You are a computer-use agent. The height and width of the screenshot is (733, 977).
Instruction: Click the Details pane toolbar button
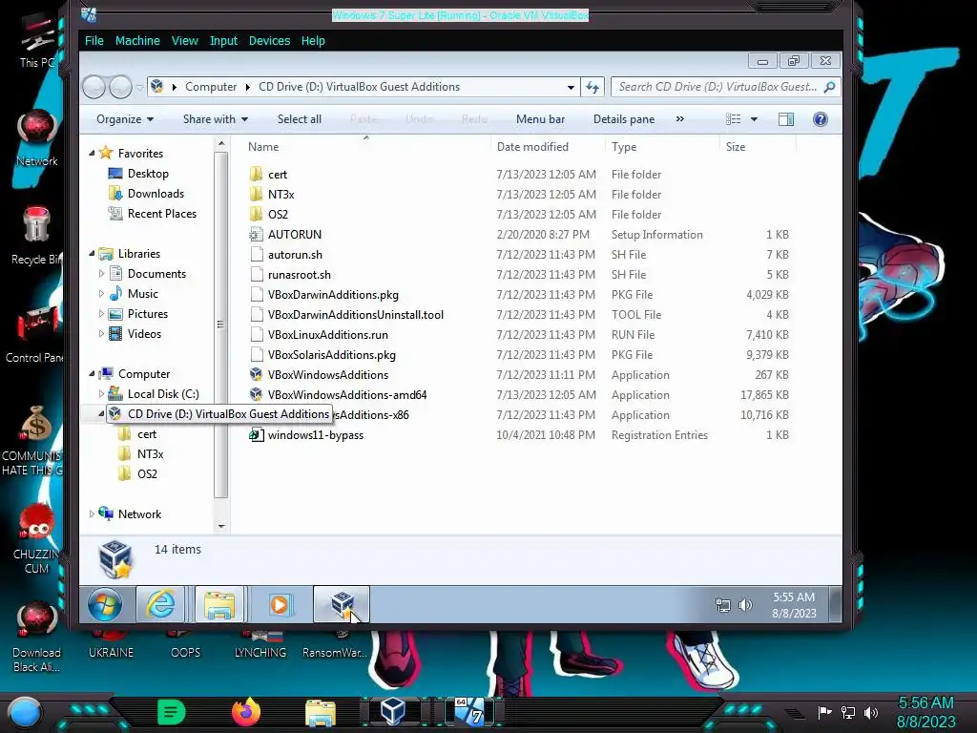coord(624,119)
